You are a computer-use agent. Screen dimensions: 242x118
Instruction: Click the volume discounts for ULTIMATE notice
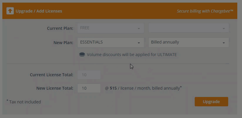click(132, 55)
